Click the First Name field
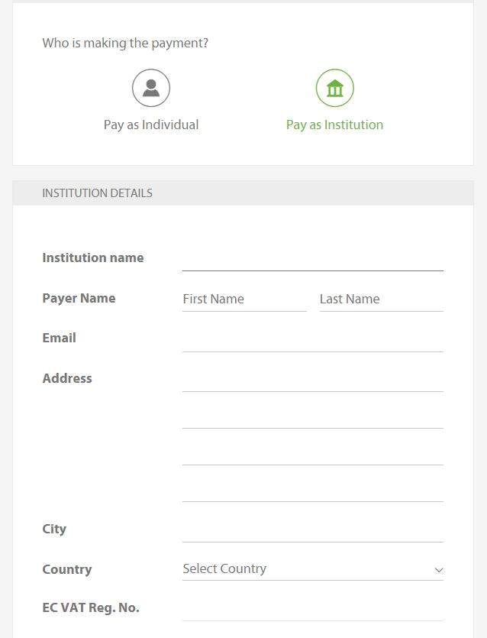This screenshot has width=487, height=638. coord(244,299)
